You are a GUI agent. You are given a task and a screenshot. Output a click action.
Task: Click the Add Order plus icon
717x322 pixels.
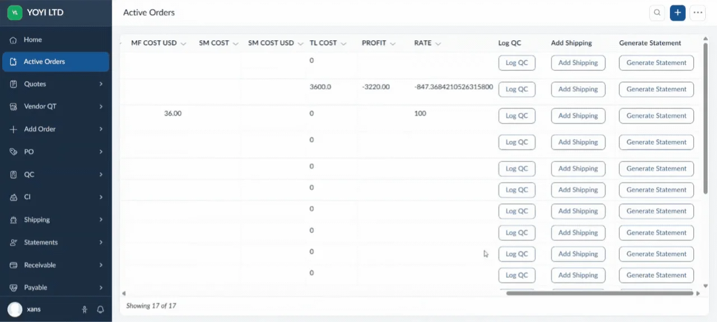[13, 129]
